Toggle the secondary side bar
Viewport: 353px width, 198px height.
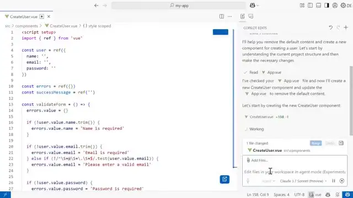pos(327,5)
